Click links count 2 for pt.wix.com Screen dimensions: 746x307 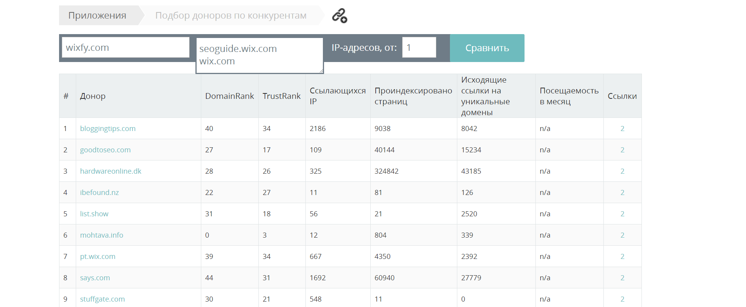pos(622,257)
